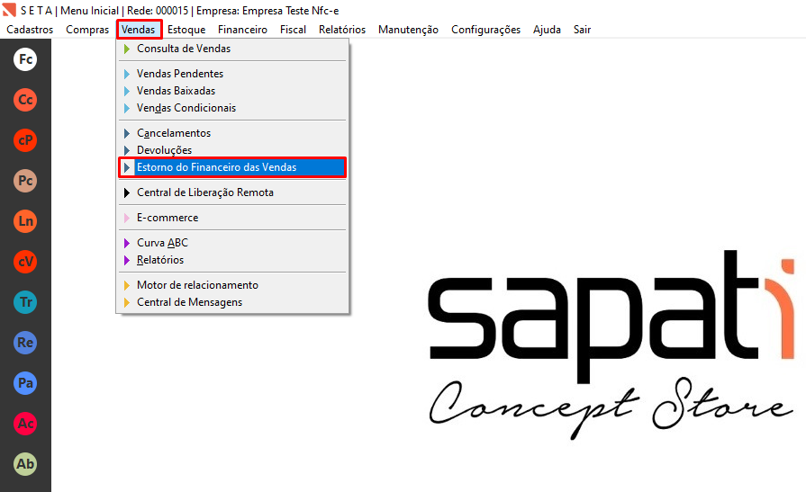The image size is (806, 492).
Task: Click the Ac red sidebar icon
Action: coord(25,423)
